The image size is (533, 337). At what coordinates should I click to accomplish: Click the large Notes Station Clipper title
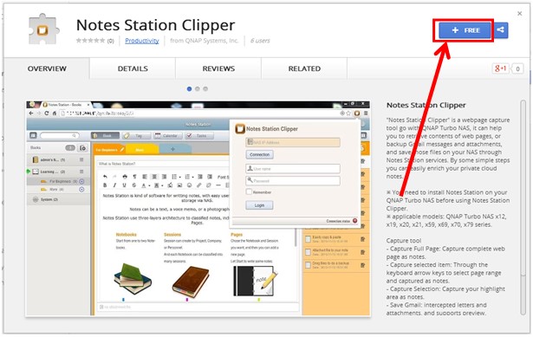[155, 25]
